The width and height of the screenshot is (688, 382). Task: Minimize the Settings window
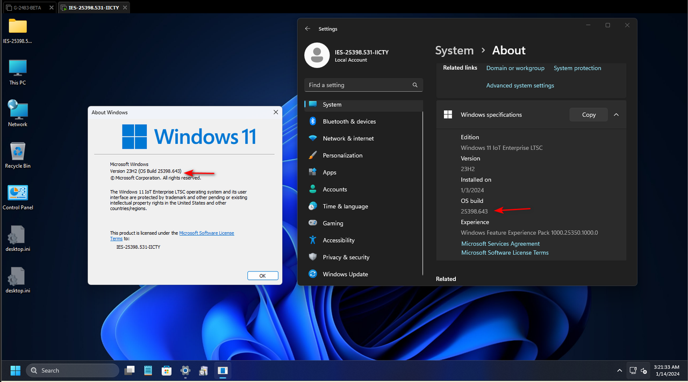coord(588,25)
